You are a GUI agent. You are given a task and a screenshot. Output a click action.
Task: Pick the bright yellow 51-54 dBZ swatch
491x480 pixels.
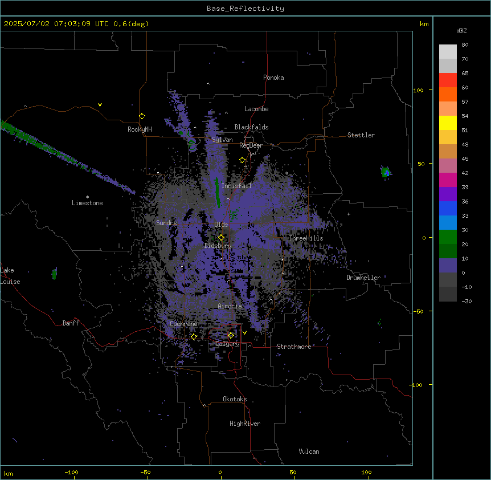point(448,123)
